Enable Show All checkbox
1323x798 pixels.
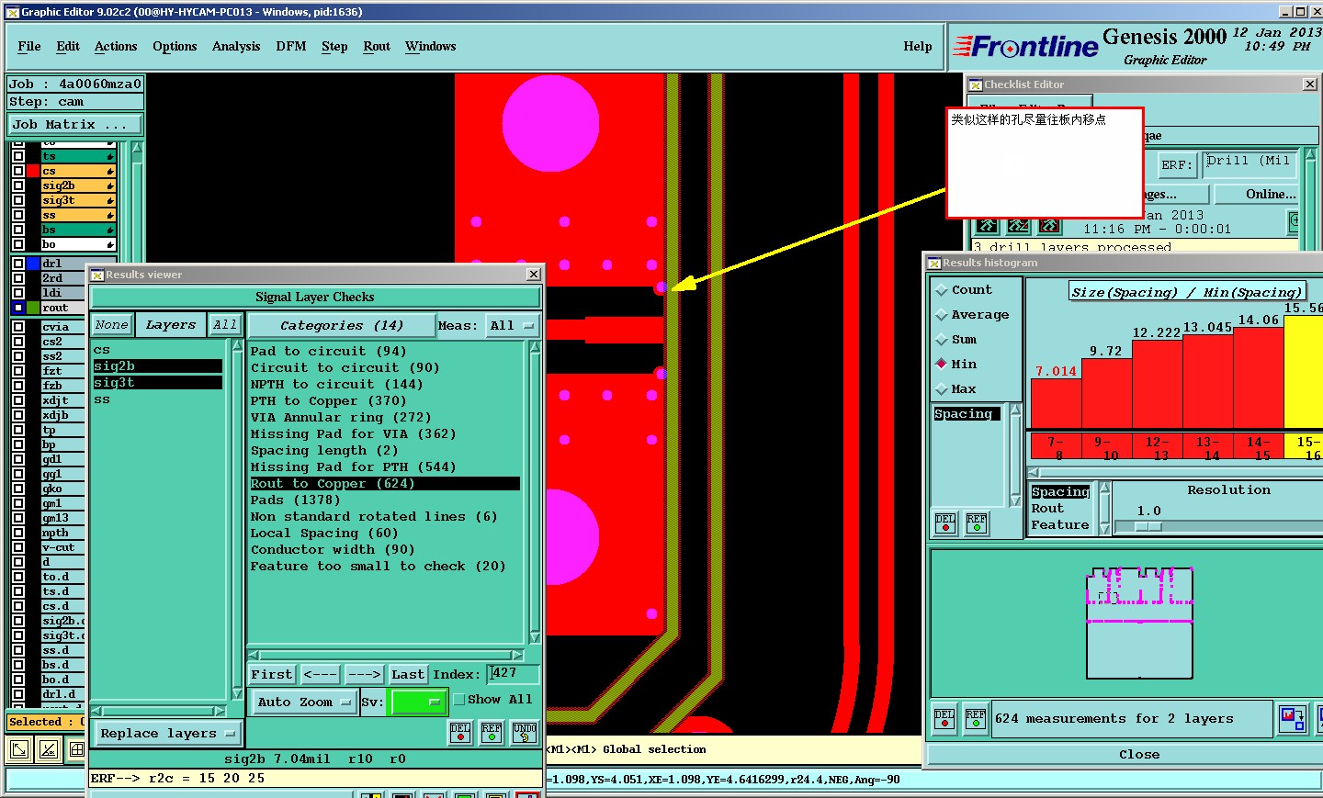point(459,700)
